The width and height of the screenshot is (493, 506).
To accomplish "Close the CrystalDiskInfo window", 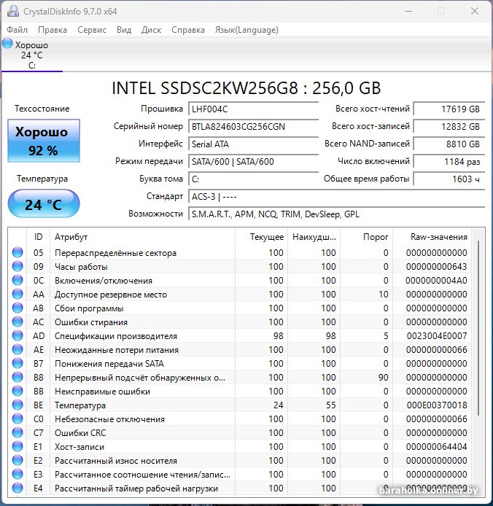I will click(x=475, y=11).
